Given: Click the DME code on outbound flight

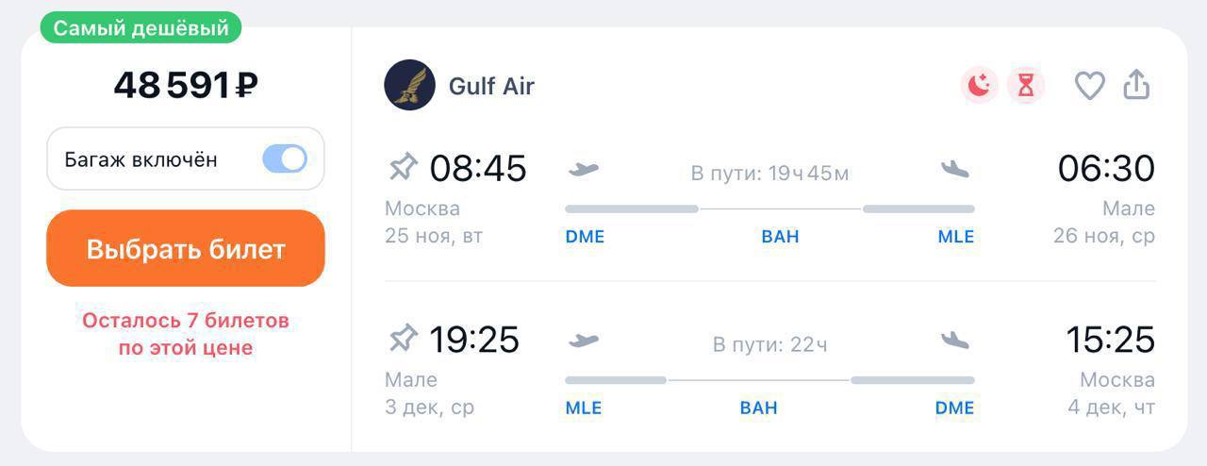Looking at the screenshot, I should coord(585,237).
